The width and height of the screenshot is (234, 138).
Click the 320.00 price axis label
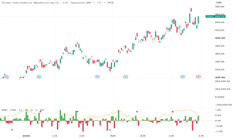click(220, 70)
